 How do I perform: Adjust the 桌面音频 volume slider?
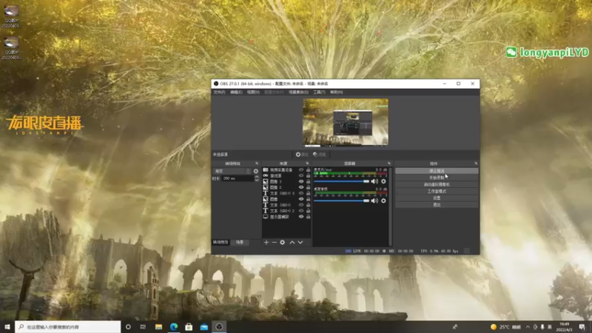click(x=342, y=201)
